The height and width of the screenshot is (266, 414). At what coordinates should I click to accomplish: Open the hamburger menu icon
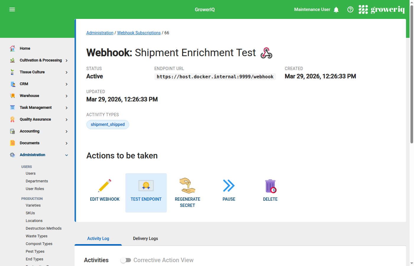point(12,9)
